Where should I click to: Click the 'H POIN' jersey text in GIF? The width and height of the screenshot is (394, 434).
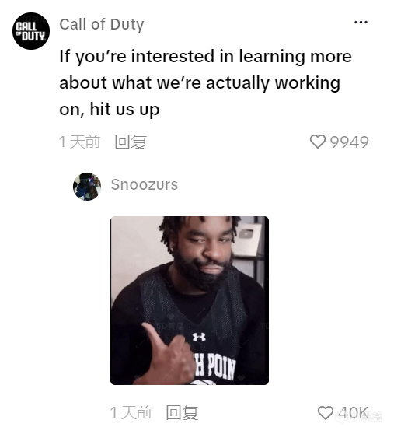click(214, 367)
